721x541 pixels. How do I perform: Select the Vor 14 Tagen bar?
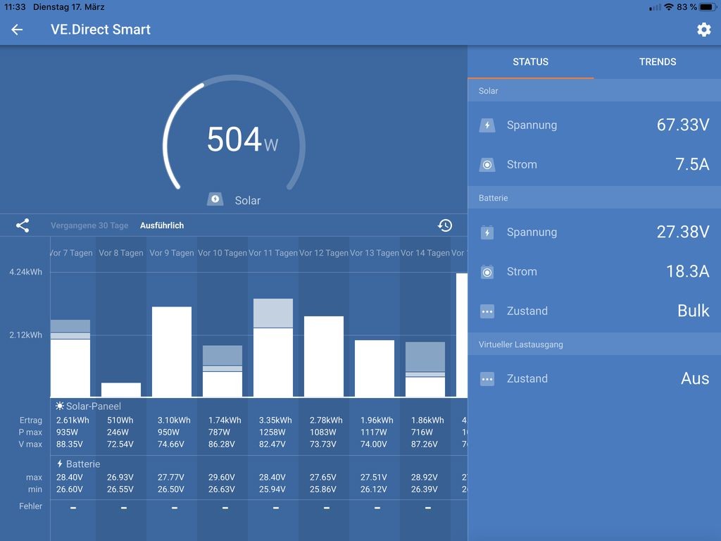click(x=425, y=369)
